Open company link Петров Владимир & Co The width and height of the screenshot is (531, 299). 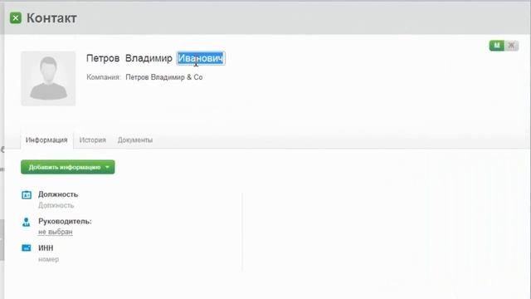point(164,77)
